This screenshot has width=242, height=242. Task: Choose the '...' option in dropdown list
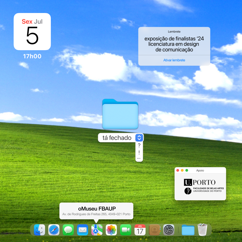tap(139, 159)
